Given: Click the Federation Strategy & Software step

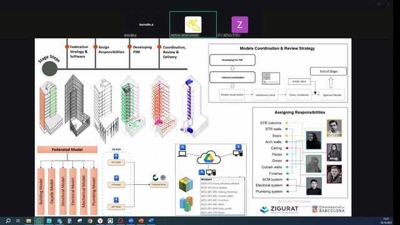Looking at the screenshot, I should click(79, 51).
